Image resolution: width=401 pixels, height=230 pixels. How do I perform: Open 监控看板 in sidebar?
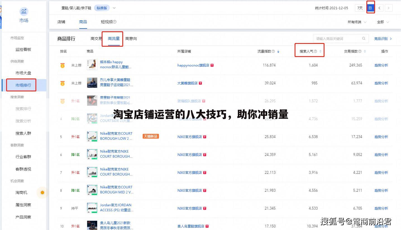(x=23, y=49)
